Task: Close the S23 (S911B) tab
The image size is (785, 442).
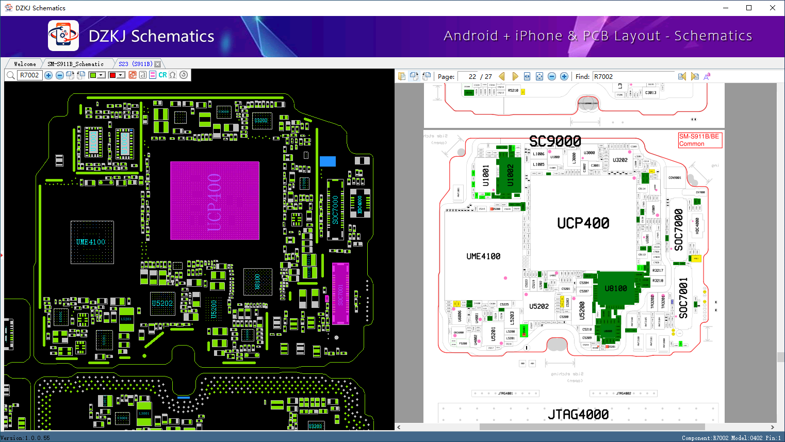Action: tap(158, 64)
